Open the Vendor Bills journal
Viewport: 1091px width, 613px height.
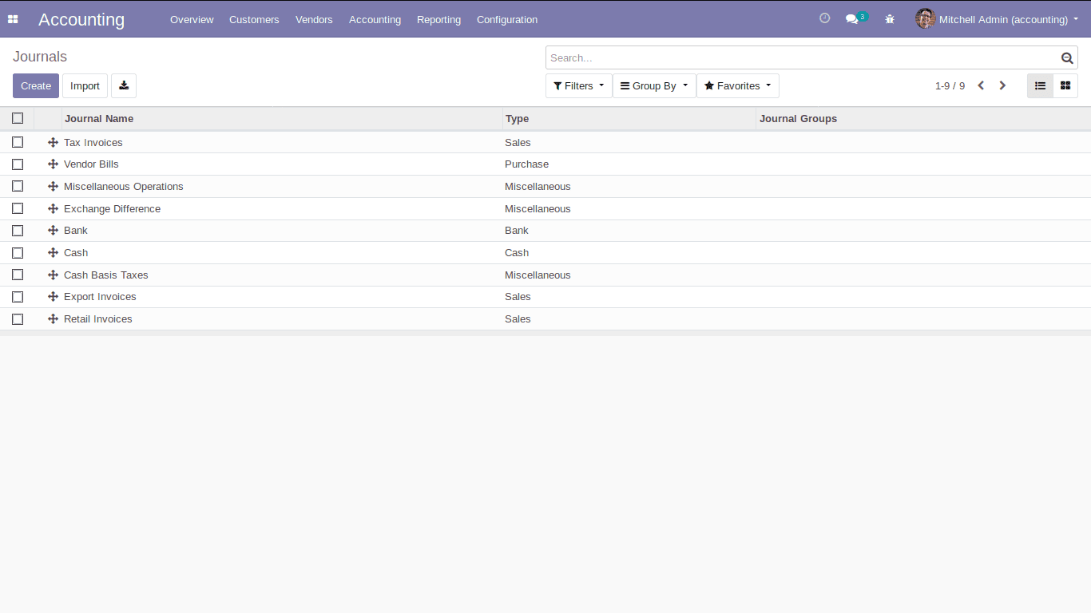coord(91,164)
